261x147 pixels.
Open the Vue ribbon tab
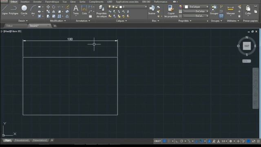pos(64,2)
